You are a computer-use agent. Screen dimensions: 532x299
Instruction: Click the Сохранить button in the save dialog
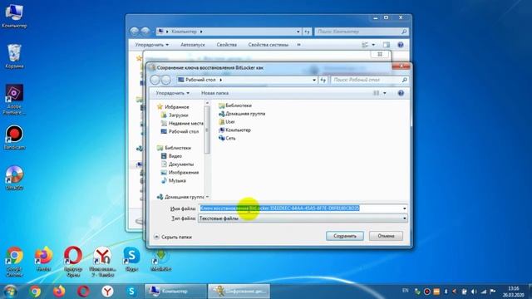click(x=345, y=236)
